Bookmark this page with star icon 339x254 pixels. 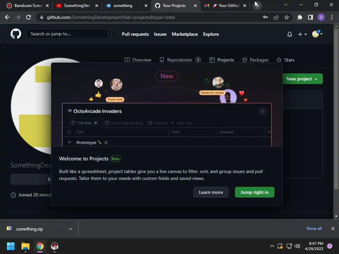pyautogui.click(x=287, y=17)
